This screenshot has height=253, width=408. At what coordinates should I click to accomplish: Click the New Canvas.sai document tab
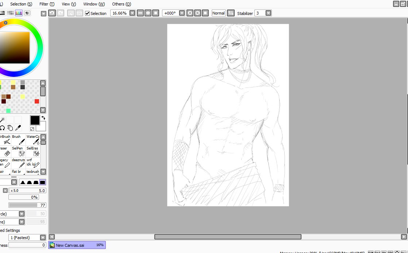77,245
